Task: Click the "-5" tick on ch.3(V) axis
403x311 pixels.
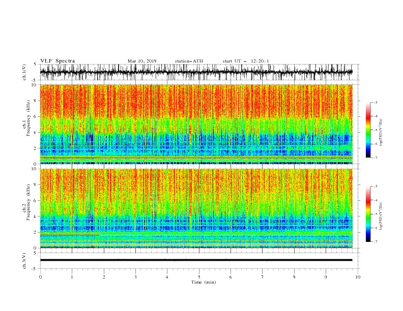Action: pos(34,269)
